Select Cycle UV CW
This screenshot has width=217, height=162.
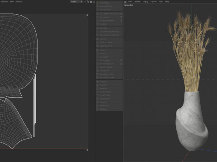[109, 95]
